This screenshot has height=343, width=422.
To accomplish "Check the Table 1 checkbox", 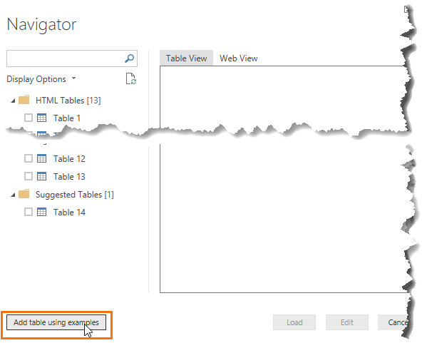I will [29, 118].
